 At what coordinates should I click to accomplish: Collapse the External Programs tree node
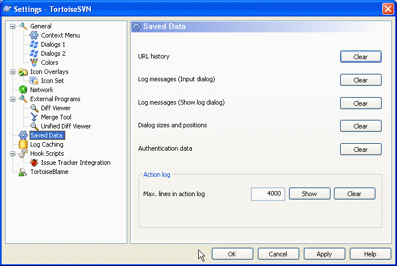tap(13, 99)
